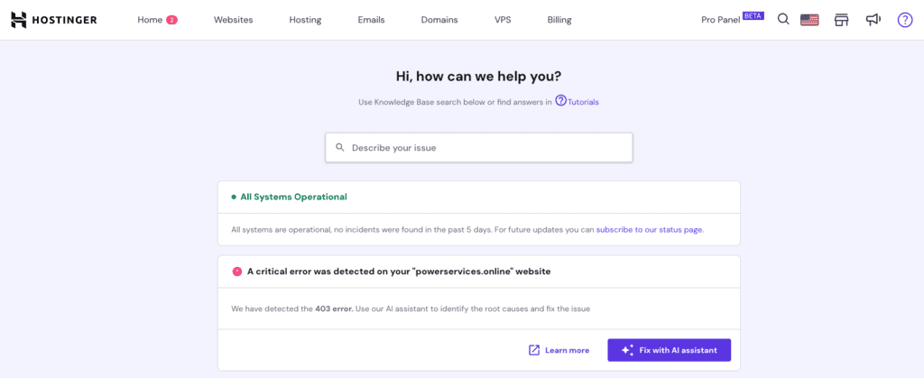The image size is (924, 378).
Task: Click the Tutorials help icon
Action: coord(561,101)
